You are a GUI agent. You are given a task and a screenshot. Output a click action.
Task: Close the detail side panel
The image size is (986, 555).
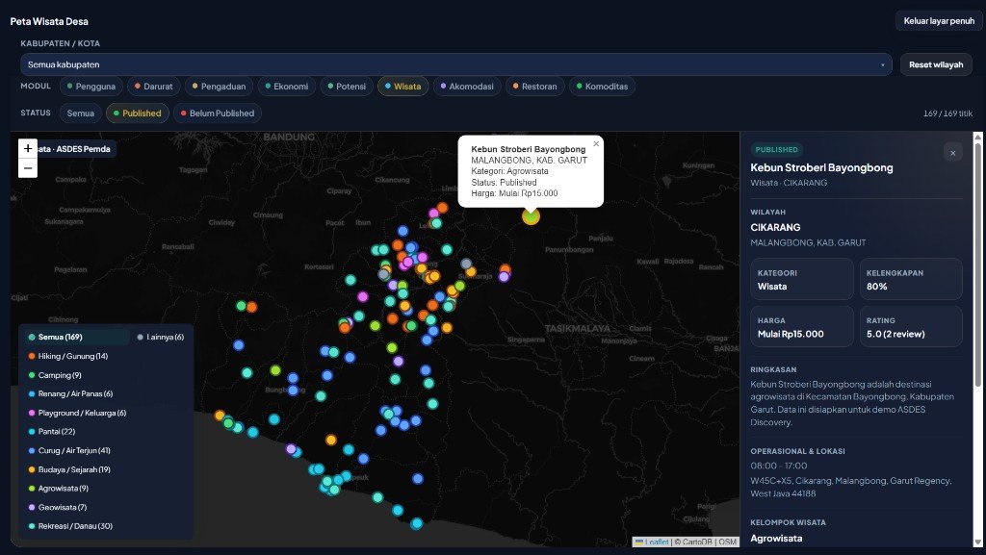[952, 153]
